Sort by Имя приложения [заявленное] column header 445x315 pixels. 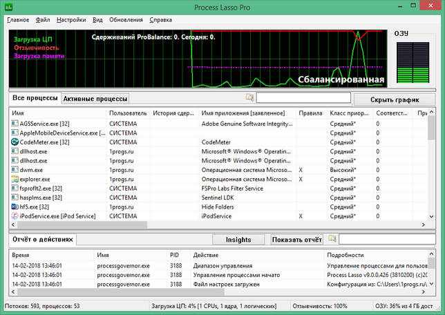click(247, 113)
